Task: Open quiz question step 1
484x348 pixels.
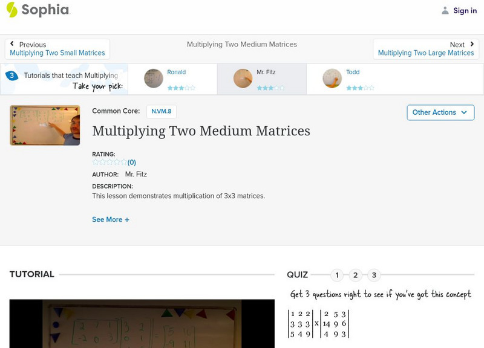Action: (338, 274)
